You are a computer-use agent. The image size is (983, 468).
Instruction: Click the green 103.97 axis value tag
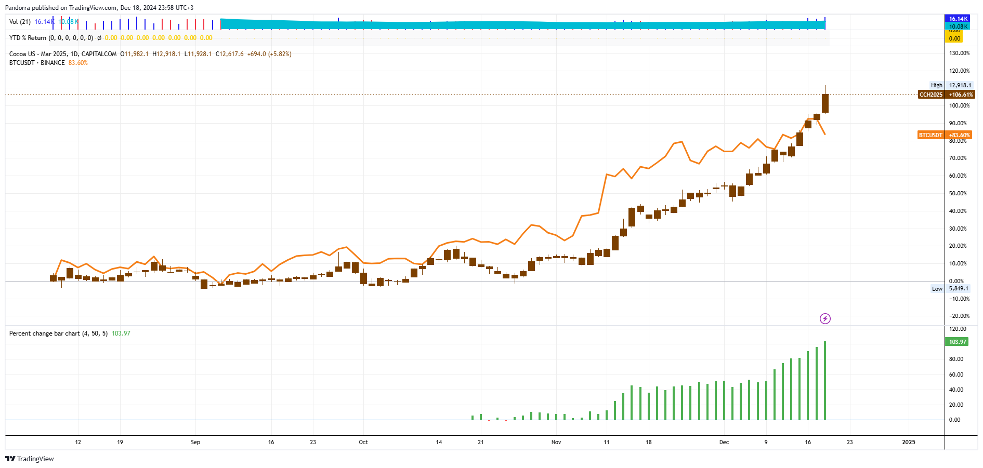[x=958, y=342]
